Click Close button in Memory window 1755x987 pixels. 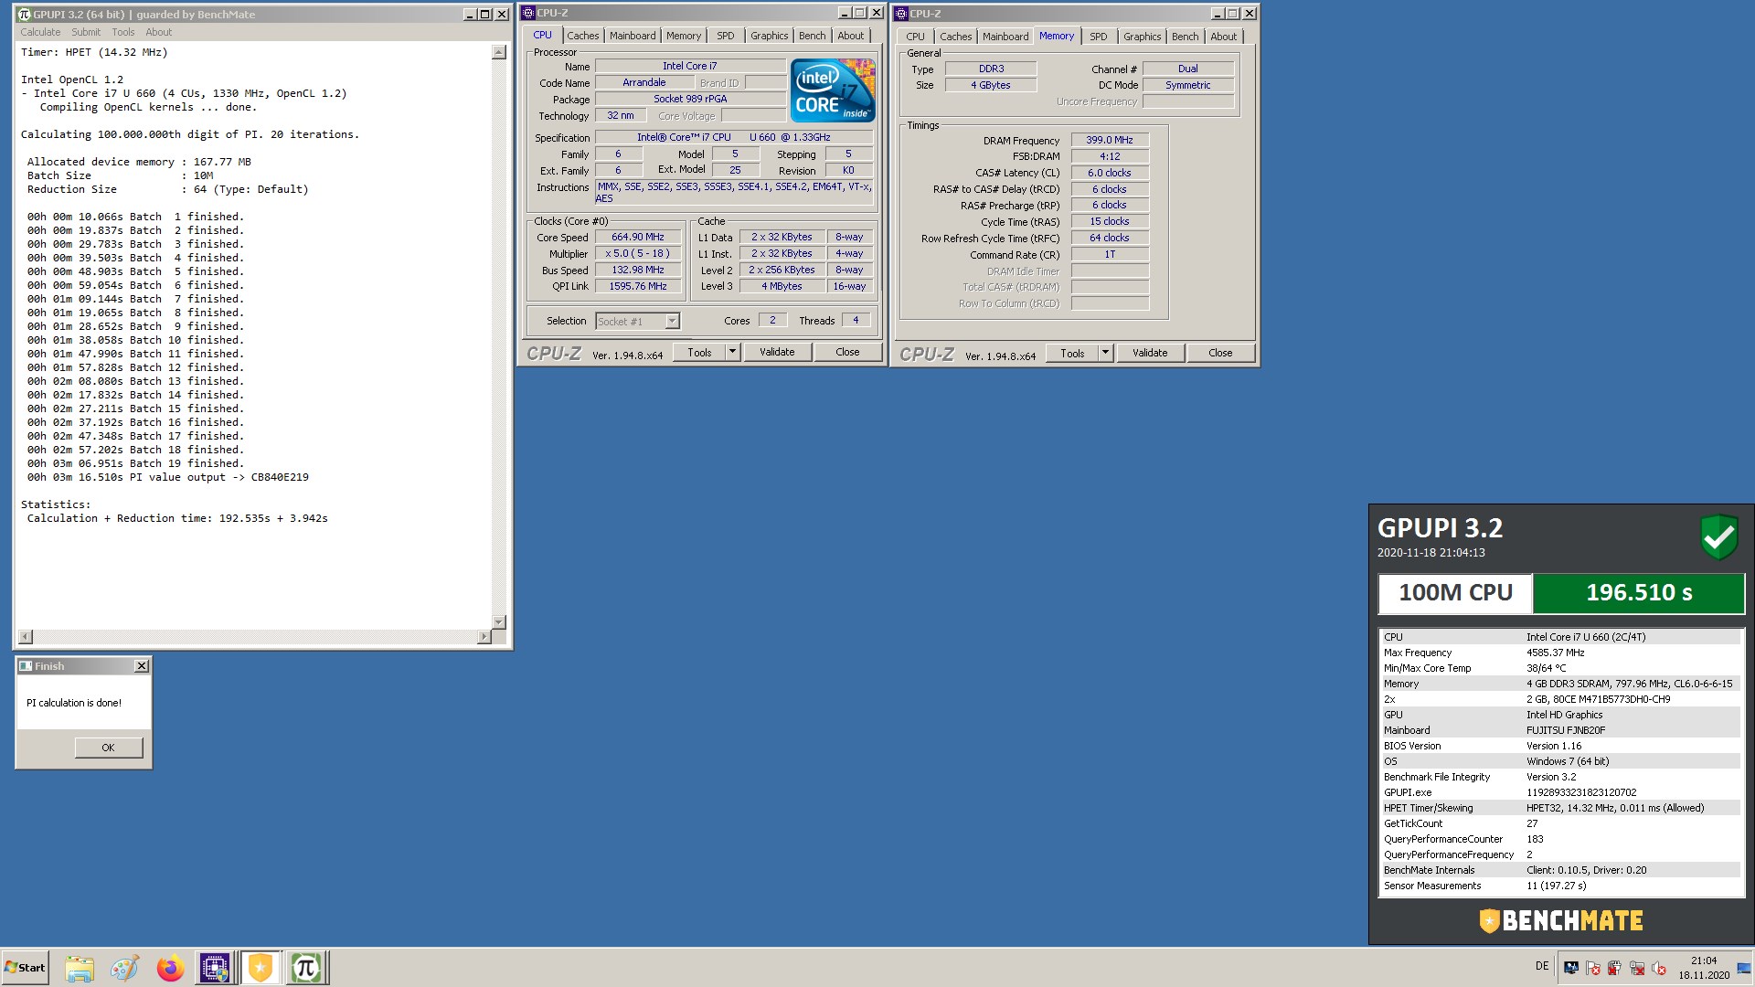1220,353
